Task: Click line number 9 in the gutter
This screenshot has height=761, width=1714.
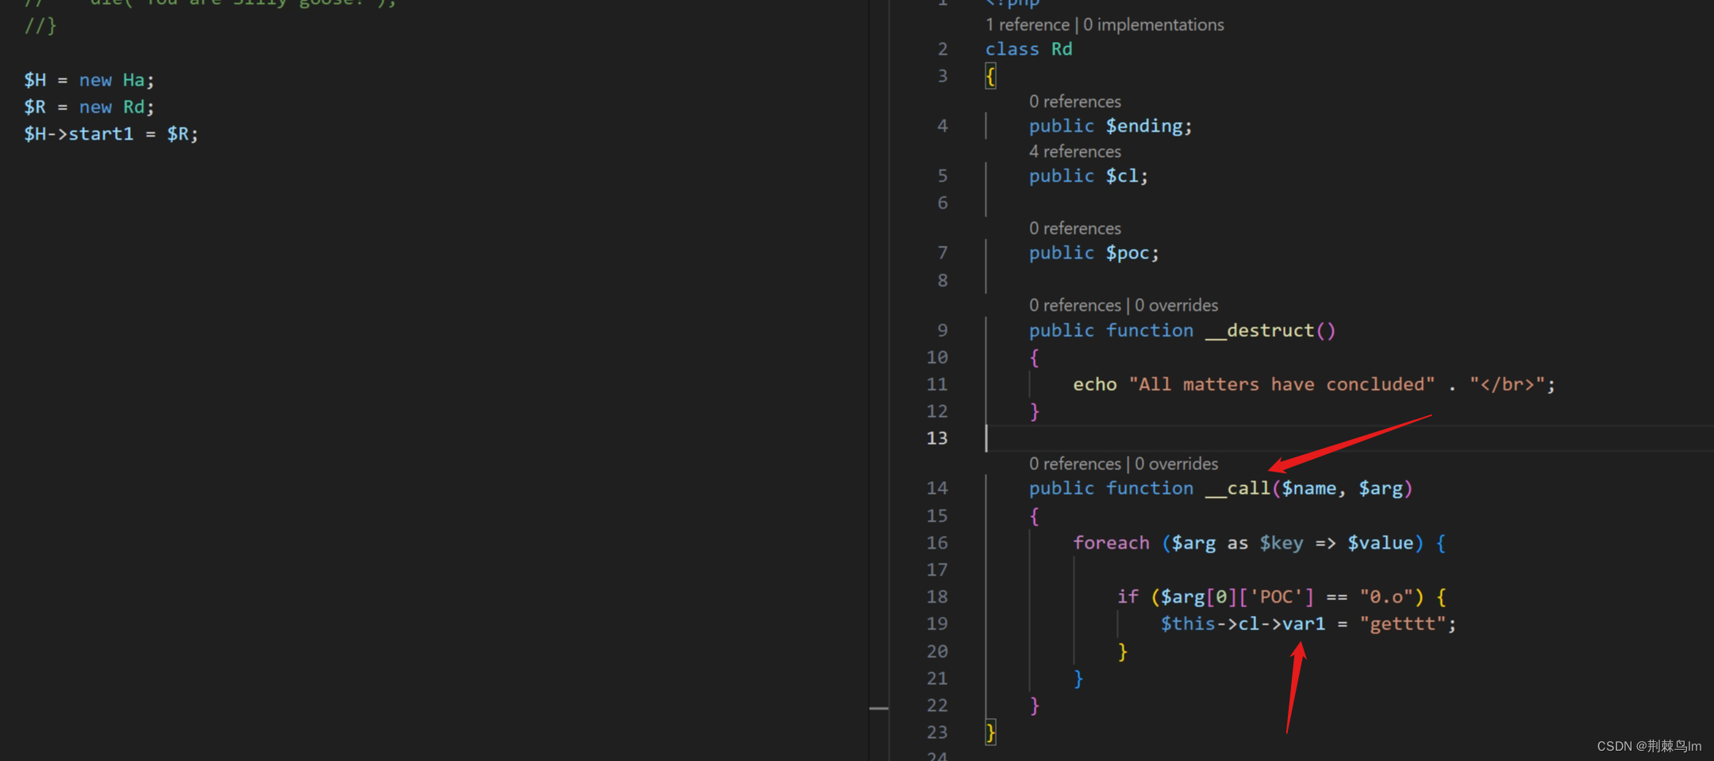Action: 943,331
